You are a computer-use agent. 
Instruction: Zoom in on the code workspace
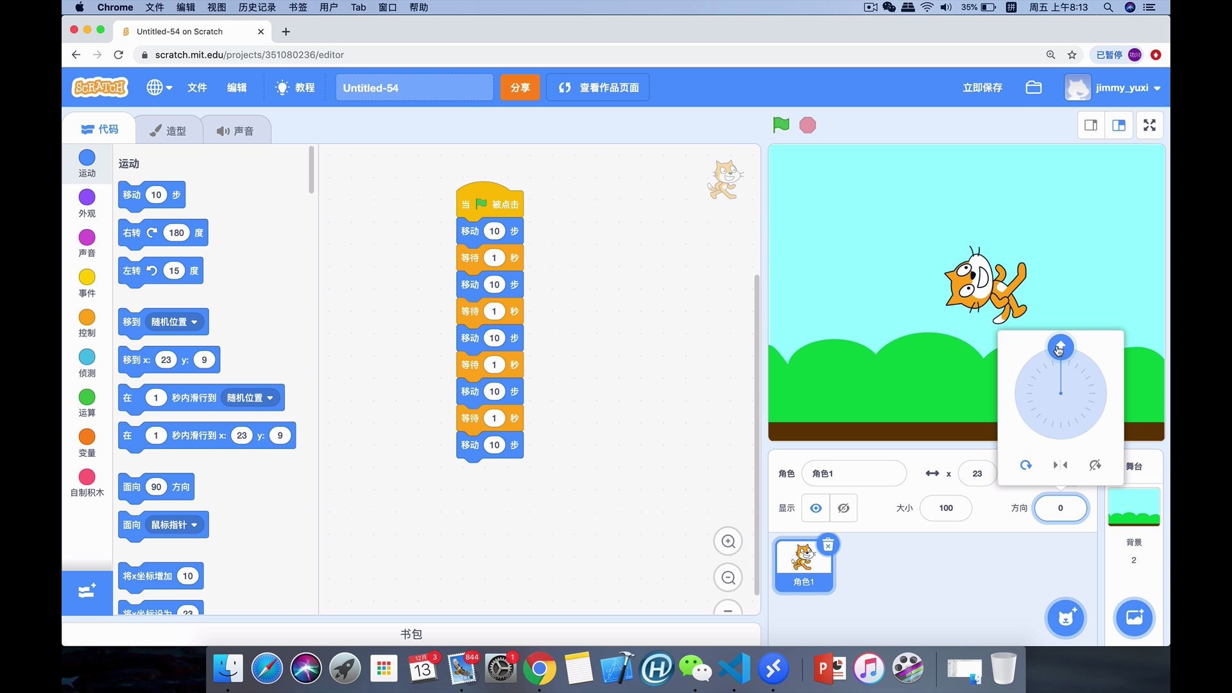pos(728,542)
